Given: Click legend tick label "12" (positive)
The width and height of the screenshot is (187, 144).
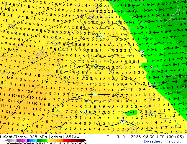Looking at the screenshot, I should click(x=55, y=143).
